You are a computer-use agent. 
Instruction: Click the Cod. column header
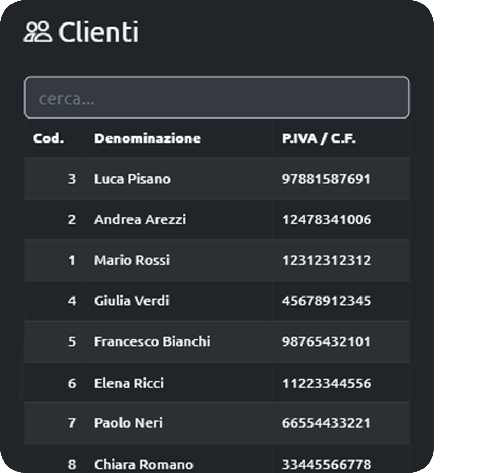48,138
